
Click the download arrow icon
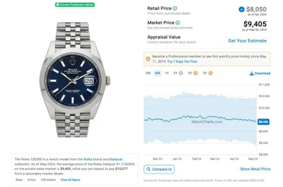pyautogui.click(x=251, y=73)
